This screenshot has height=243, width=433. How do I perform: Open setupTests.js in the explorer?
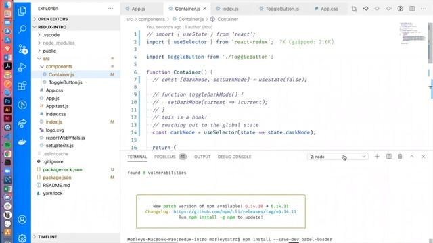(x=60, y=146)
